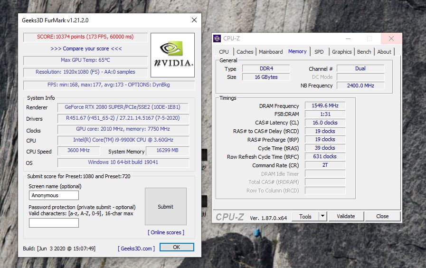Viewport: 426px width, 268px height.
Task: Click the CPU-Z version 1.87.0.x64 label
Action: [x=268, y=218]
